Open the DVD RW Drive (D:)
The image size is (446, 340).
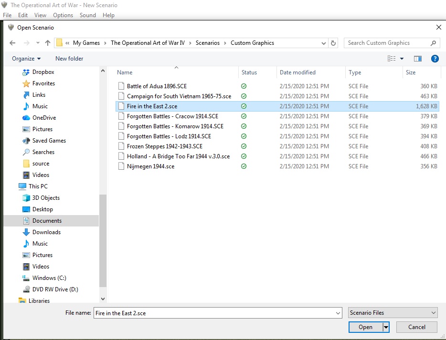point(55,289)
